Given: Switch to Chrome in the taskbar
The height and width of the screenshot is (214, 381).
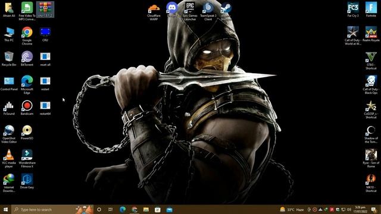Looking at the screenshot, I should (134, 209).
